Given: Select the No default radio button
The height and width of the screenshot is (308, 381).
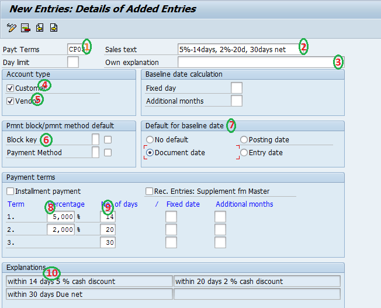Looking at the screenshot, I should point(150,140).
